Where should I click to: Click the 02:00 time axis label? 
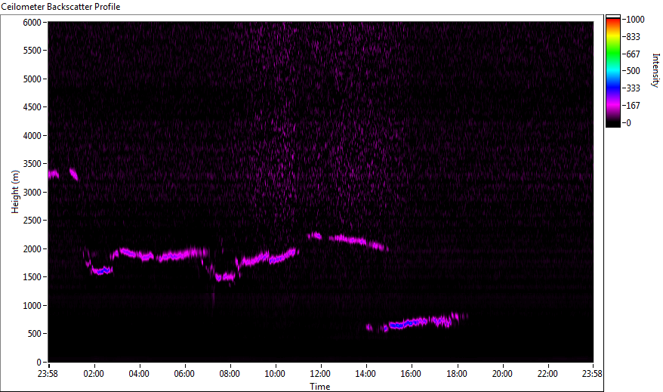(x=94, y=374)
